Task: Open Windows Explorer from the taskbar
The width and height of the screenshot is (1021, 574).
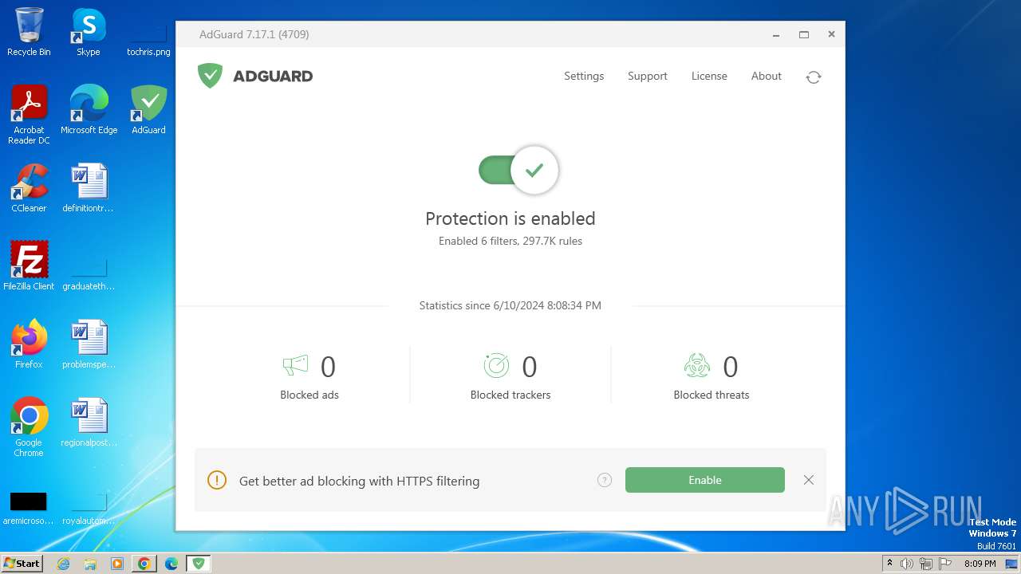Action: [90, 564]
